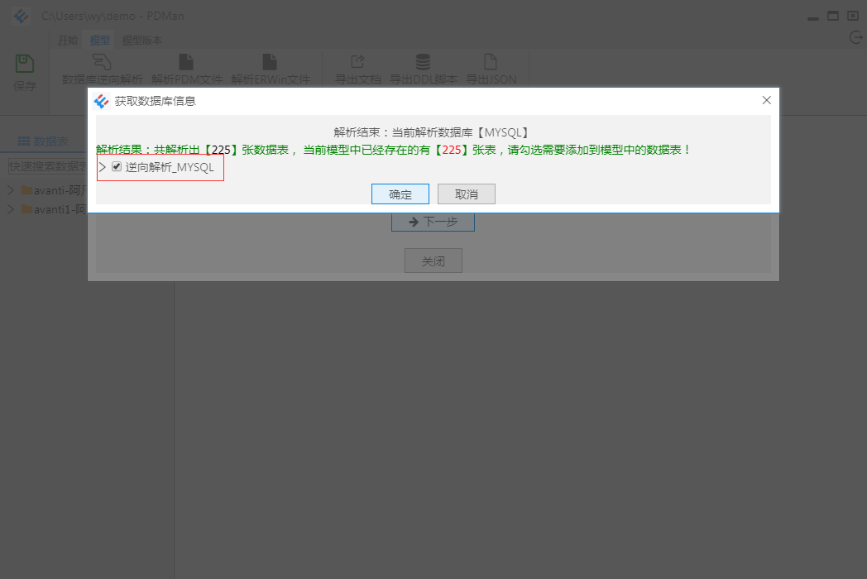This screenshot has width=867, height=579.
Task: Close the 获取数据库信息 dialog
Action: (766, 100)
